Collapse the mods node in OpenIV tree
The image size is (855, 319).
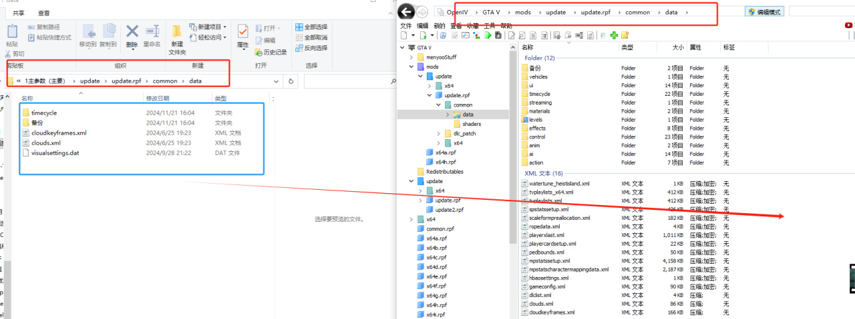click(411, 67)
